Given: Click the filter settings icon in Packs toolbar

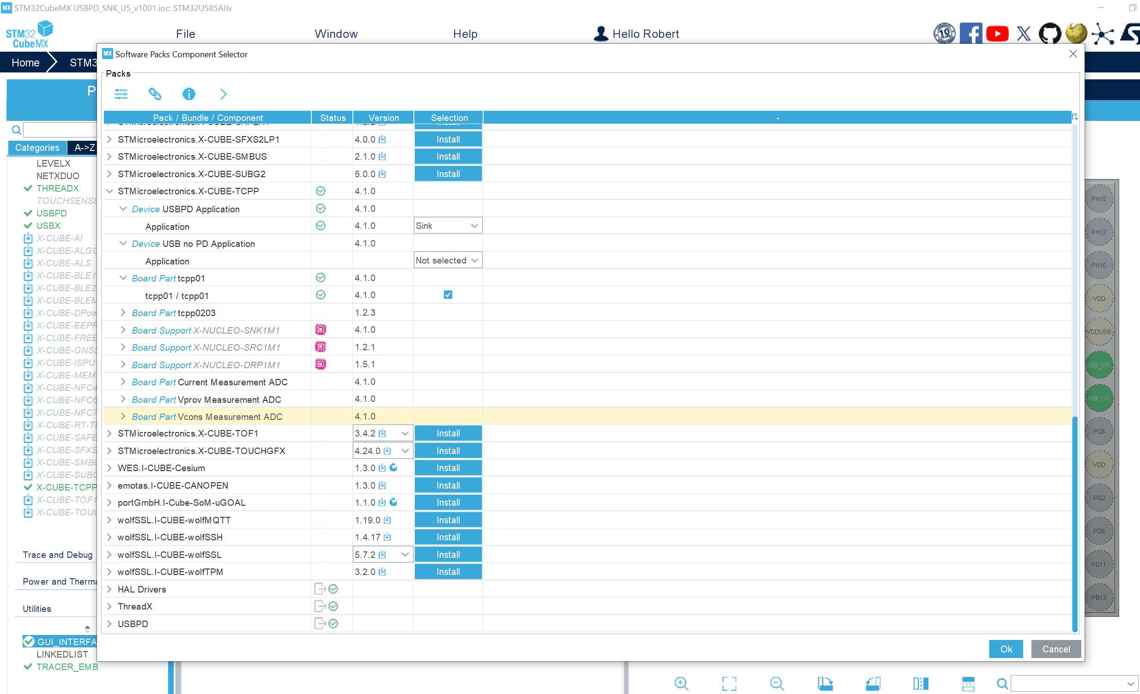Looking at the screenshot, I should 121,94.
